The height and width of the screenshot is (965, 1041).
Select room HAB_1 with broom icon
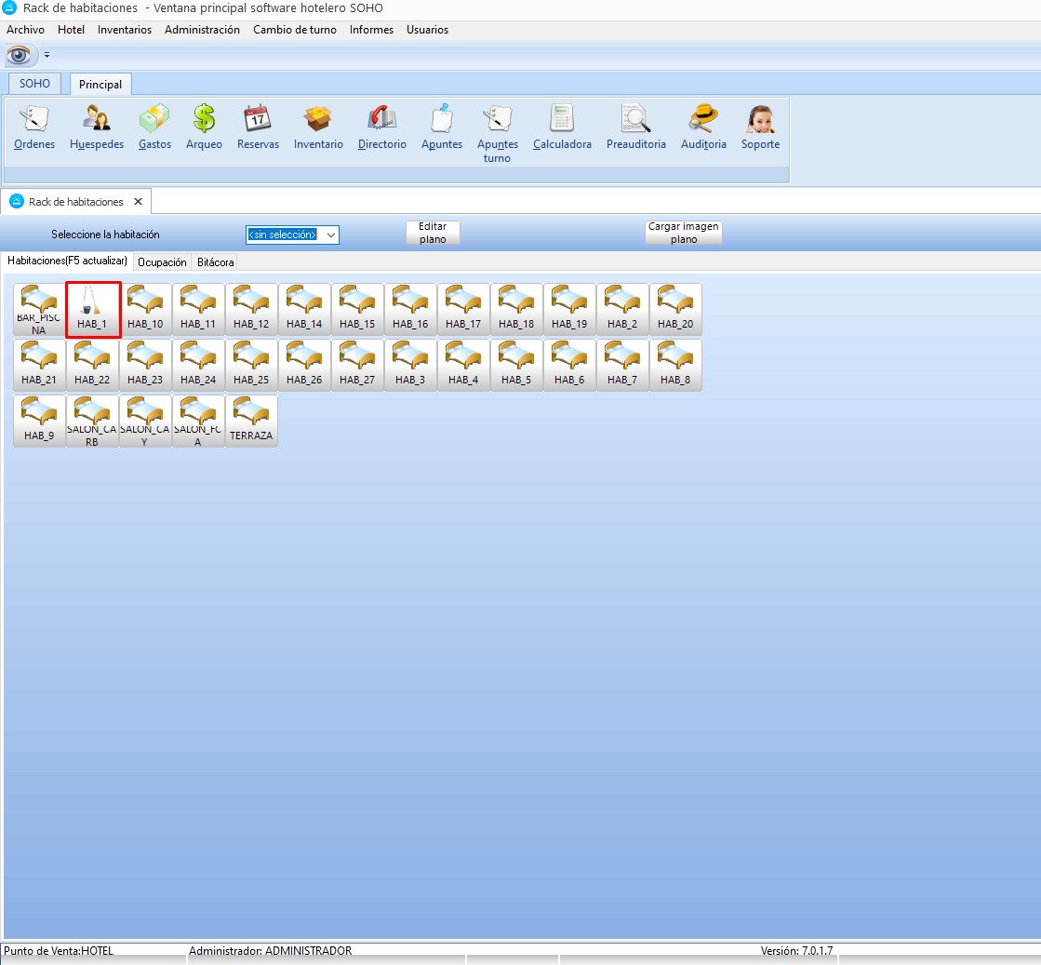tap(93, 309)
